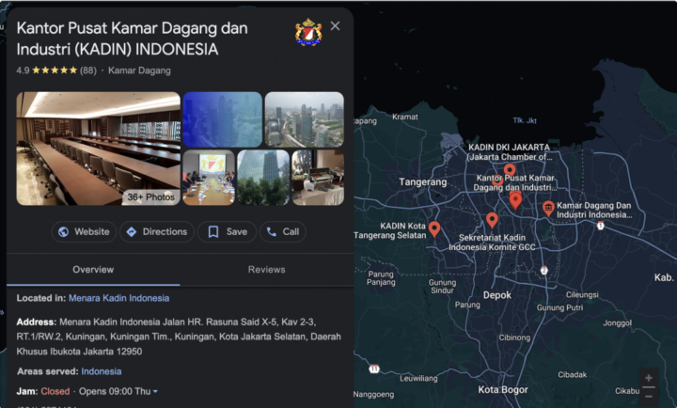Select the Kantor Pusat Kamar Dagang pin
This screenshot has width=677, height=408.
click(x=515, y=200)
